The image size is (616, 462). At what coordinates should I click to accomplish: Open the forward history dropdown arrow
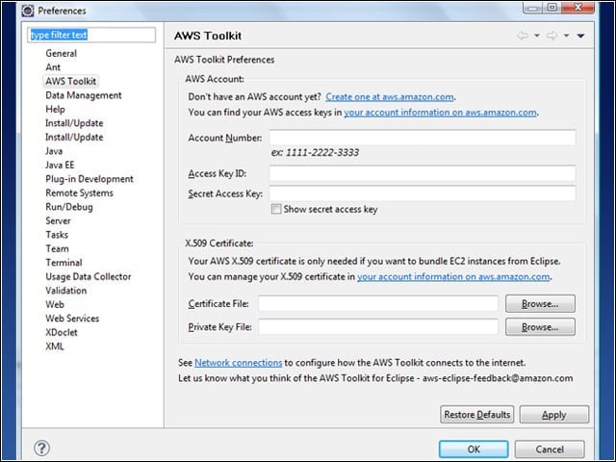[x=566, y=36]
